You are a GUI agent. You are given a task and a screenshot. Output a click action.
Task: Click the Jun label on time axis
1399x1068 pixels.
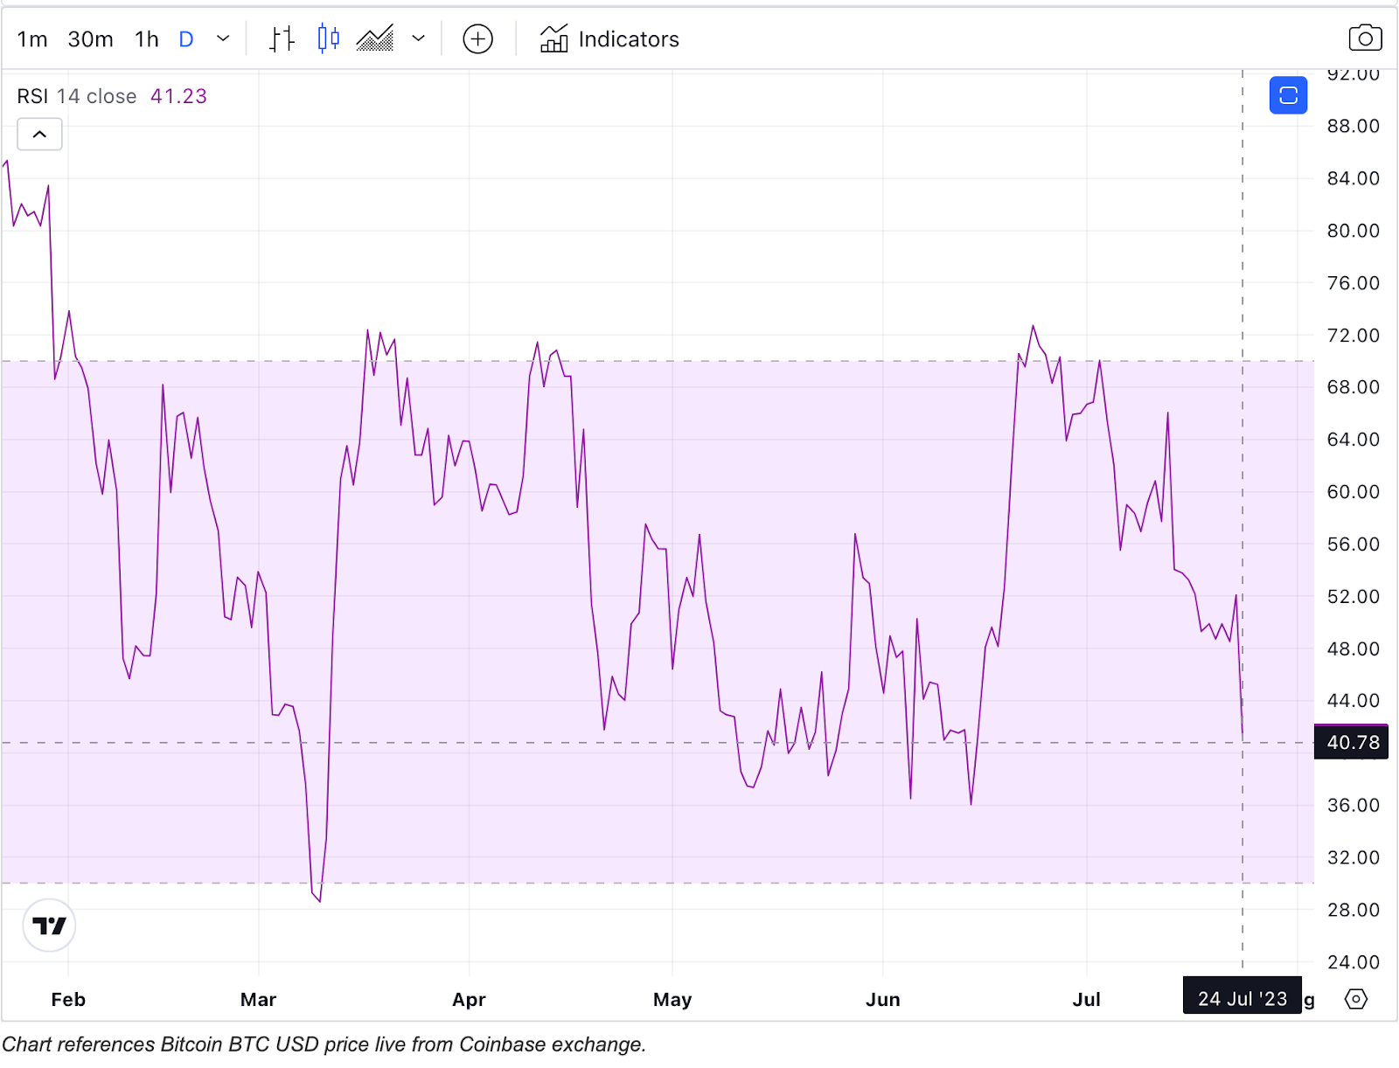[883, 1000]
